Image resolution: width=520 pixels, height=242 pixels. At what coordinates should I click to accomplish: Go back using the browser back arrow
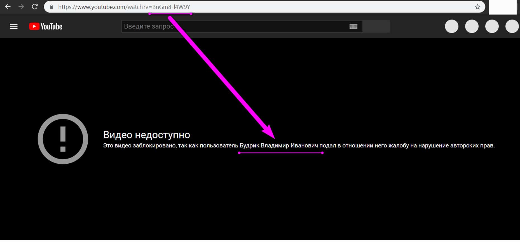pos(8,7)
